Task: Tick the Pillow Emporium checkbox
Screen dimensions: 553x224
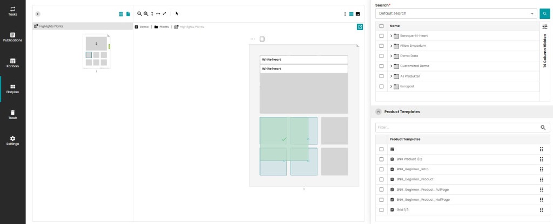Action: click(x=382, y=46)
